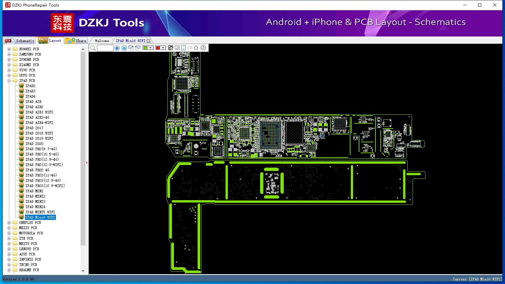The width and height of the screenshot is (505, 284).
Task: Click the IPAD PRO2 4G board icon
Action: tap(21, 170)
